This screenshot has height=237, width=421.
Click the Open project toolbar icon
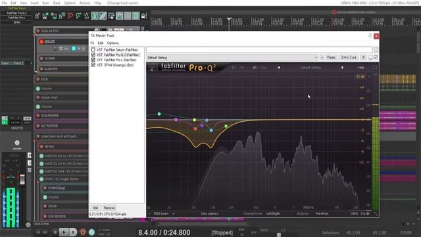tap(45, 16)
